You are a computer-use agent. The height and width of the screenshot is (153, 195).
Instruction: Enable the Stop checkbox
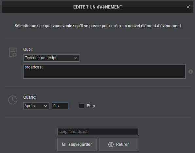tap(81, 106)
